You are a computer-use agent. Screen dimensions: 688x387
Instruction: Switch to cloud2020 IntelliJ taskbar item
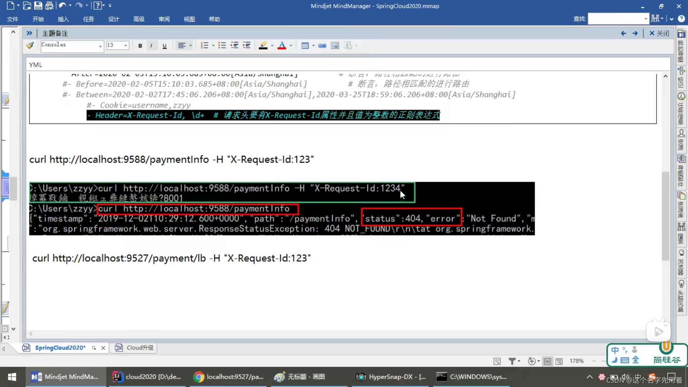coord(147,377)
